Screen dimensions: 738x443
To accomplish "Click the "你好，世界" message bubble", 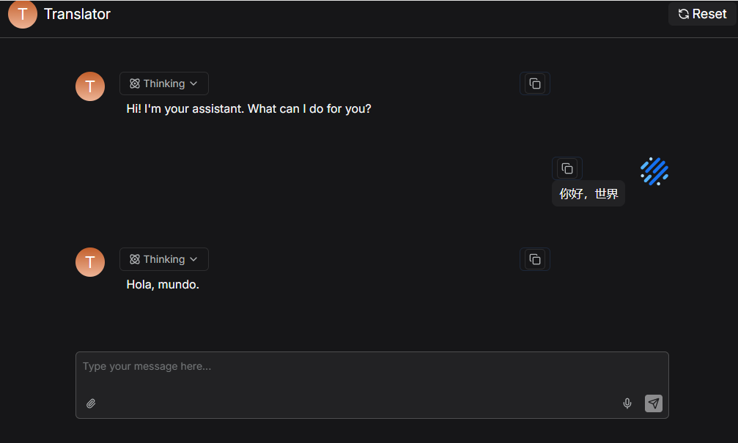I will coord(588,194).
